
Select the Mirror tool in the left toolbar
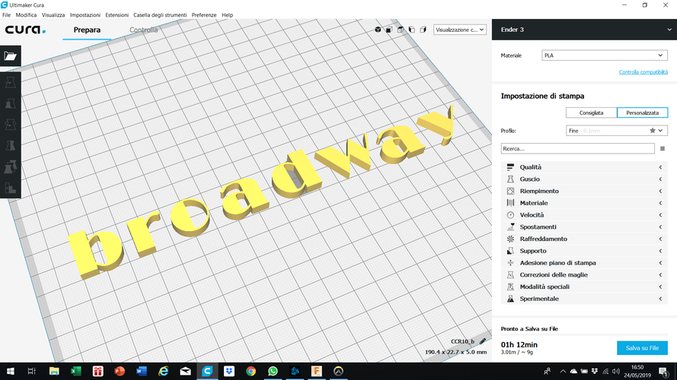[11, 146]
